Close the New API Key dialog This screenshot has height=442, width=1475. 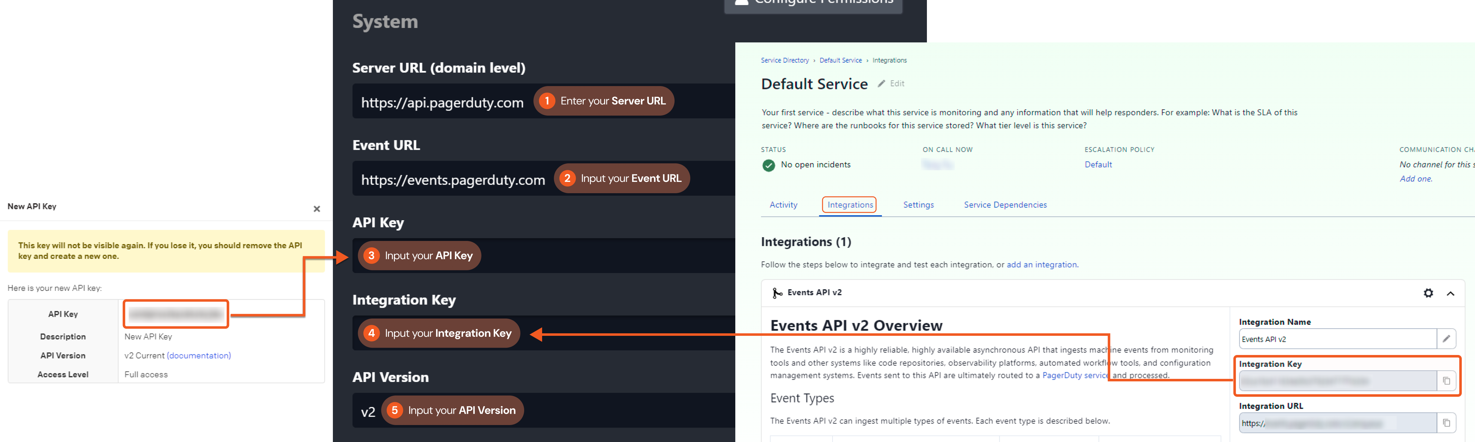click(x=317, y=209)
